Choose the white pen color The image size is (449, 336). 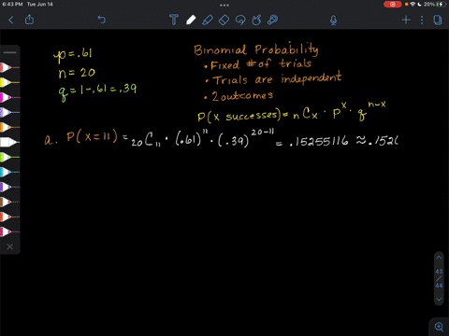click(9, 142)
